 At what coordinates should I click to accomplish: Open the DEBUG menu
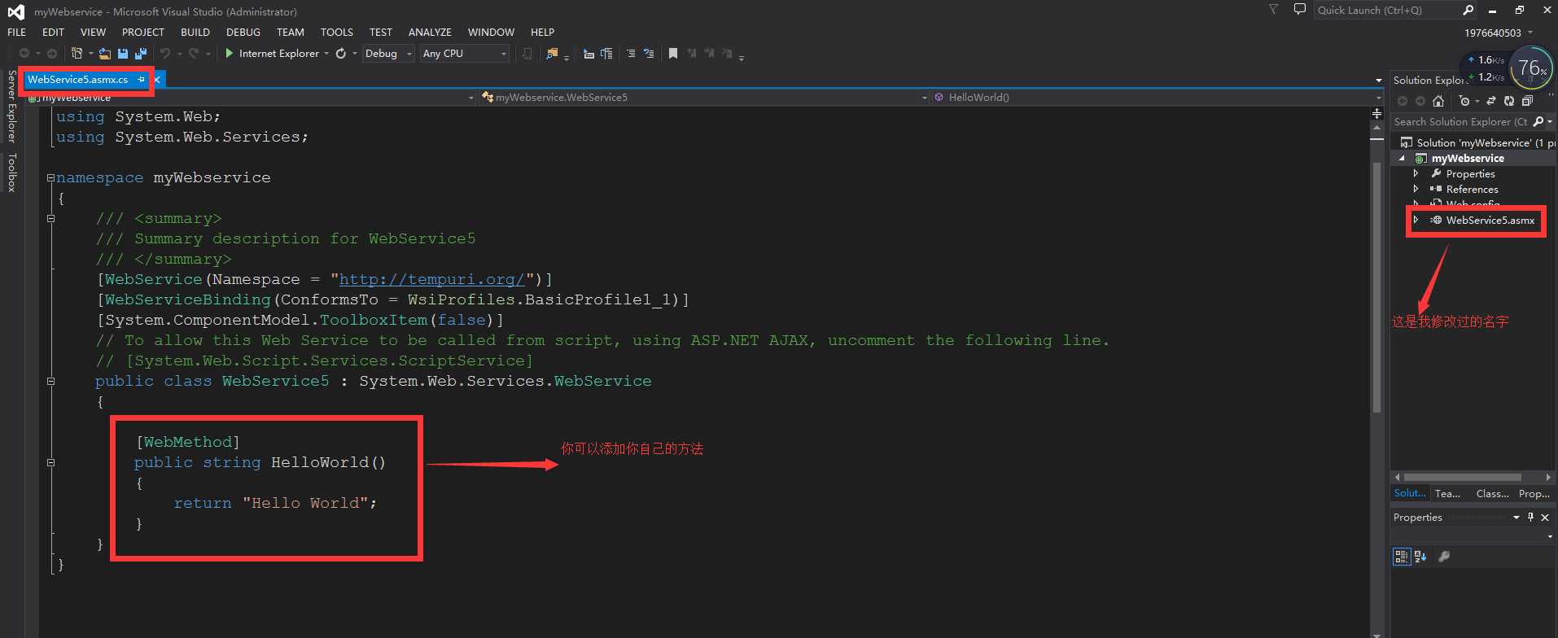click(243, 32)
